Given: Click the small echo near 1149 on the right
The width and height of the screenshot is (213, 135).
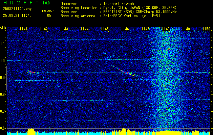Looking at the screenshot, I should coord(196,73).
